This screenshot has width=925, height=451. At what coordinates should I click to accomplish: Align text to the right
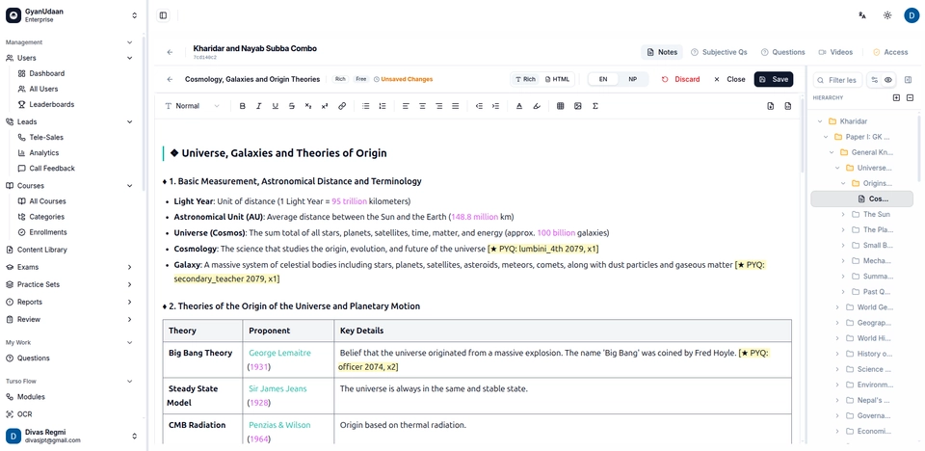click(439, 106)
